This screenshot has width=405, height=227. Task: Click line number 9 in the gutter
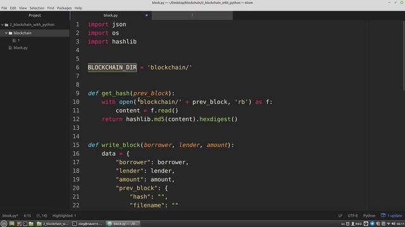click(77, 93)
